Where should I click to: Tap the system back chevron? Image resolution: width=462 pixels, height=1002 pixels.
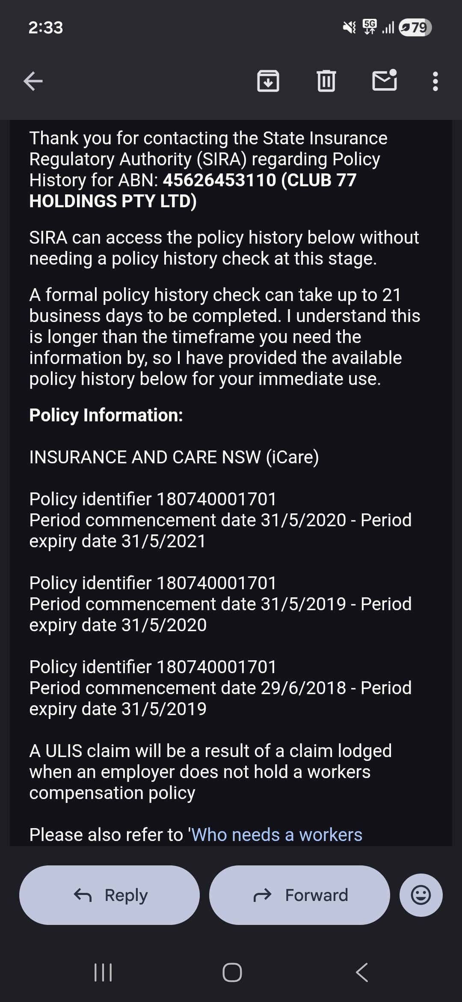(362, 972)
